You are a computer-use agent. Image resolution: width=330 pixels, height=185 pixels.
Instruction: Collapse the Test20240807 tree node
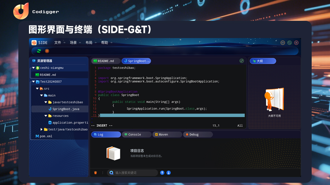(33, 82)
